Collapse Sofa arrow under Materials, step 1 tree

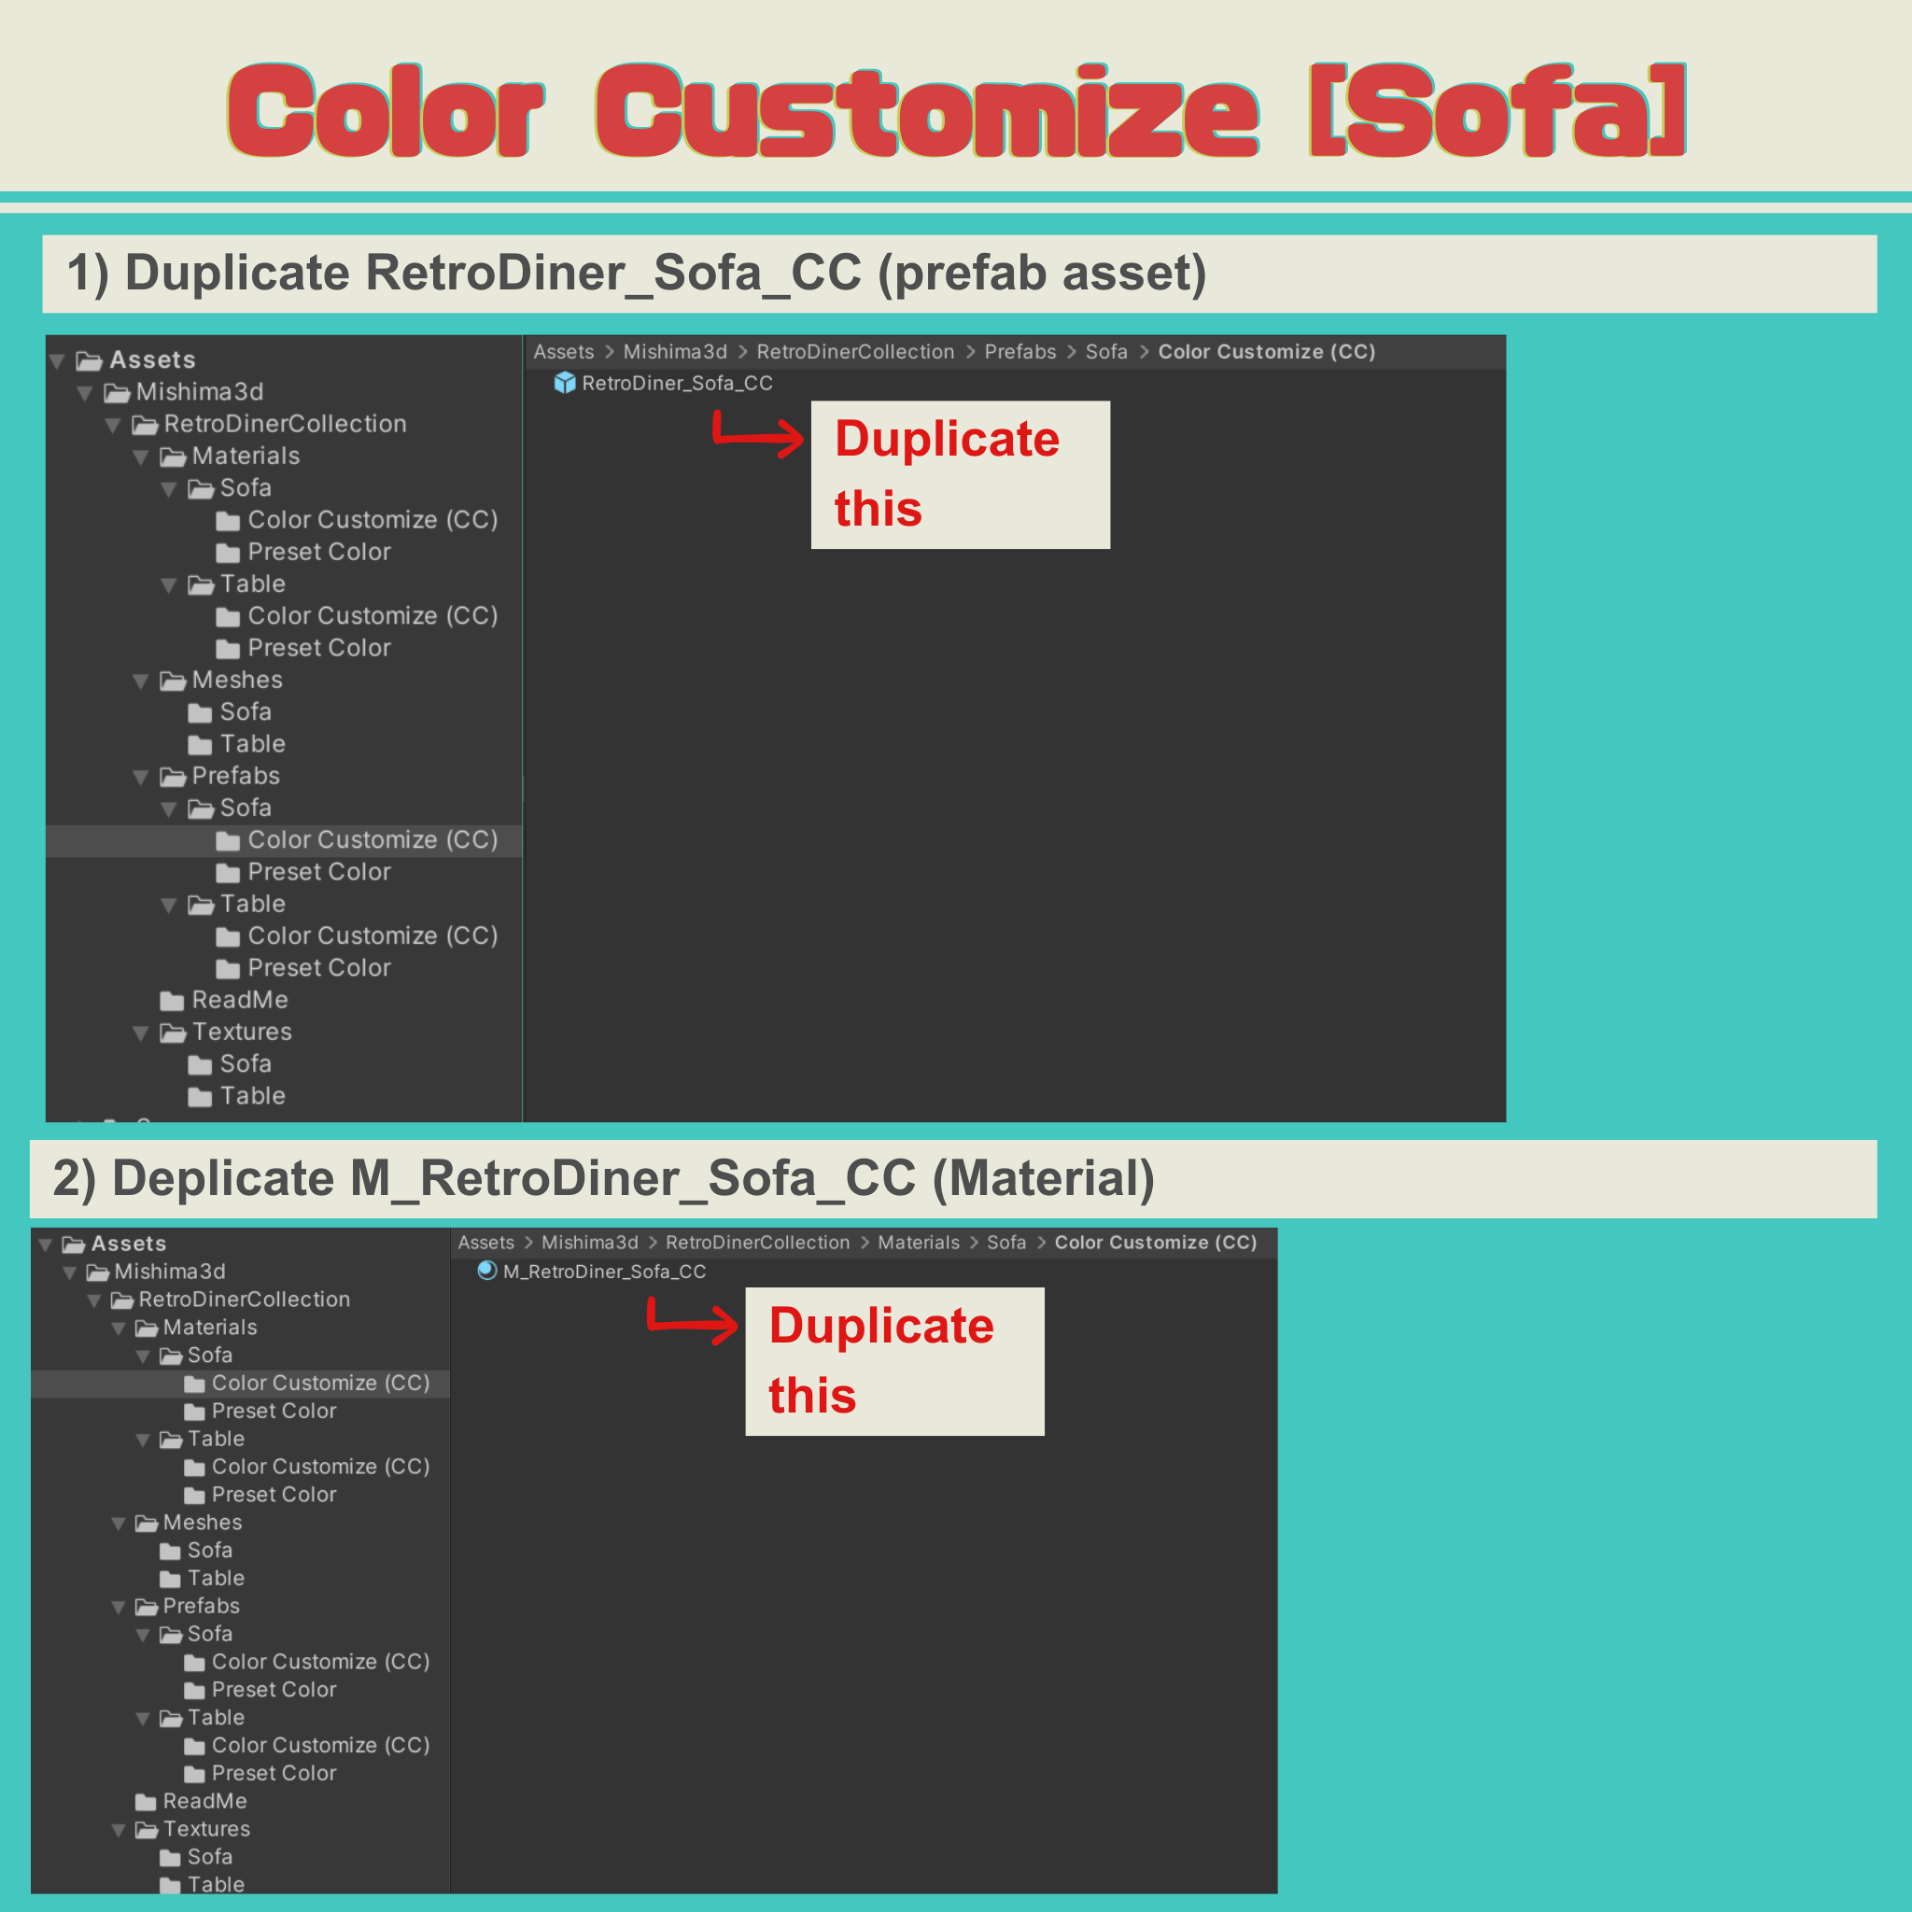click(x=169, y=489)
